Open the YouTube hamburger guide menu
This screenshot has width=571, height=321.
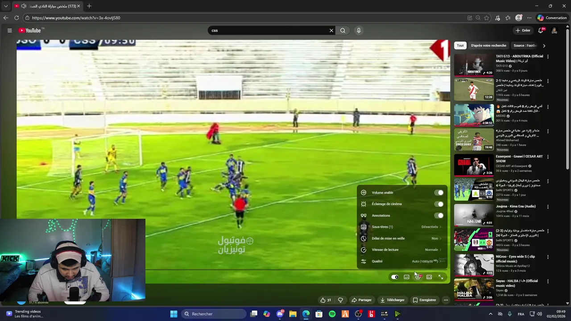(9, 30)
